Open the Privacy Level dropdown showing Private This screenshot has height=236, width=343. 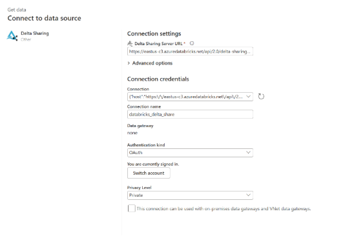[x=190, y=195]
